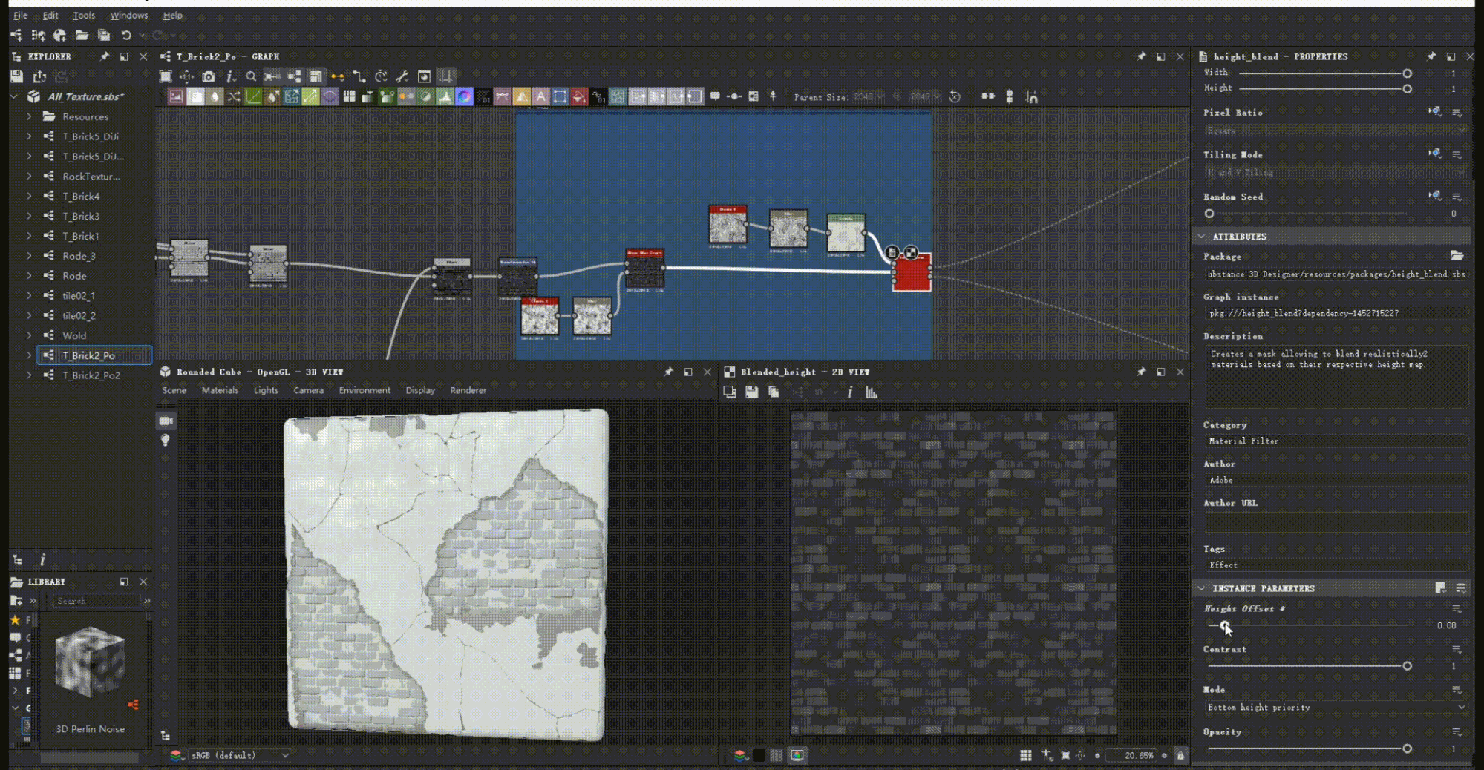Select T_Brick4 graph in Explorer
Image resolution: width=1484 pixels, height=770 pixels.
[x=81, y=196]
